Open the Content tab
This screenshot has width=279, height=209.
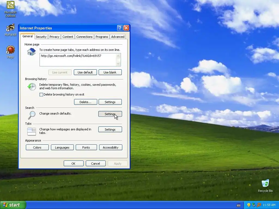click(68, 37)
